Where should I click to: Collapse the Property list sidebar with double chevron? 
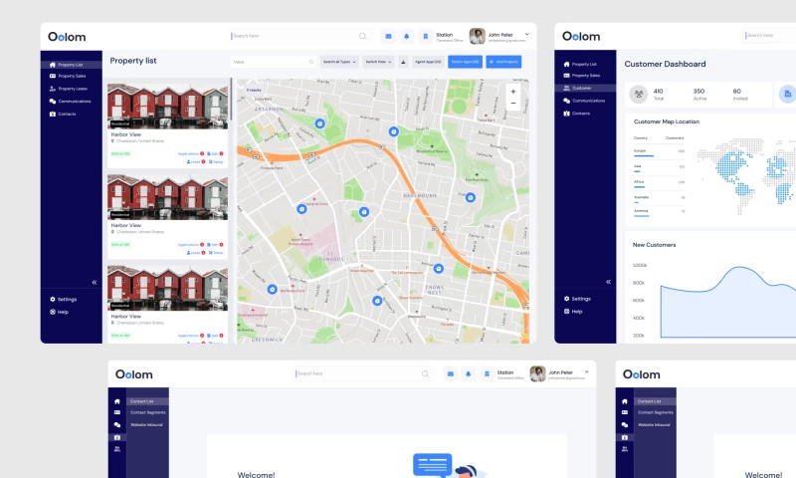[95, 283]
